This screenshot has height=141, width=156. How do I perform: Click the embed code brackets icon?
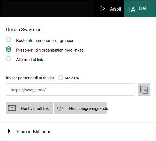tap(60, 108)
